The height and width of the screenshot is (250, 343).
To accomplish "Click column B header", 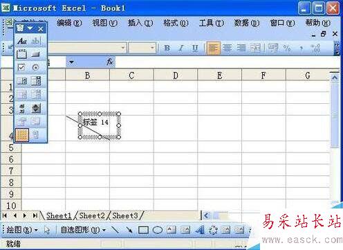I will 88,75.
